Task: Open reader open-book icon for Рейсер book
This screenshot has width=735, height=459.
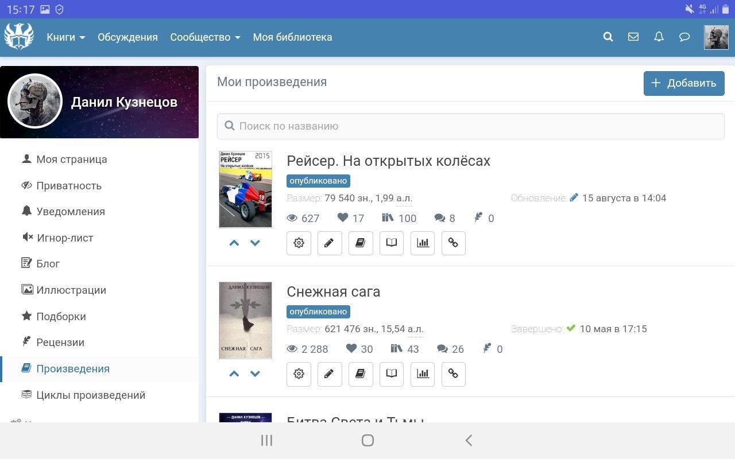Action: [x=392, y=243]
